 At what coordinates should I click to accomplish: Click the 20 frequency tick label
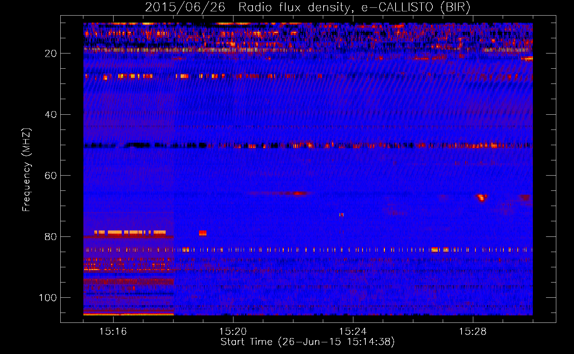coord(51,53)
